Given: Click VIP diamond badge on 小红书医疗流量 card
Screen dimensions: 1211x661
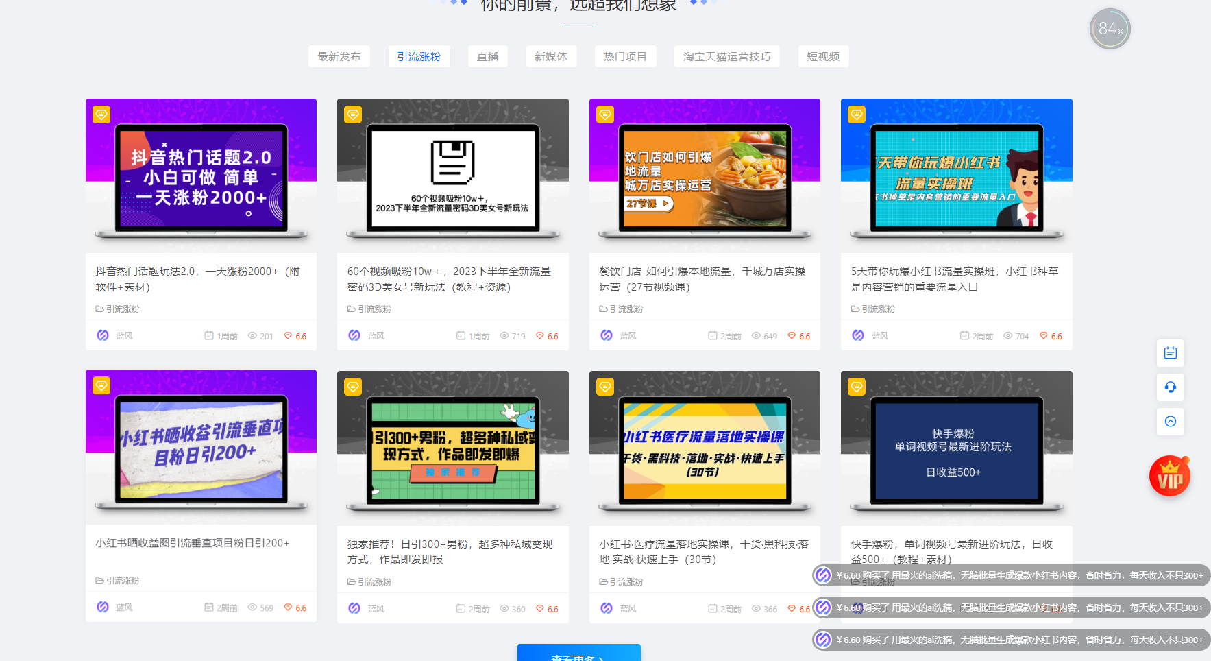Looking at the screenshot, I should [x=605, y=387].
